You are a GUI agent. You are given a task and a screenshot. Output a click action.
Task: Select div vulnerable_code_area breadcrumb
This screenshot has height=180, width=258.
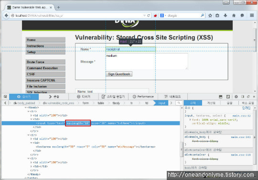[x=58, y=103]
